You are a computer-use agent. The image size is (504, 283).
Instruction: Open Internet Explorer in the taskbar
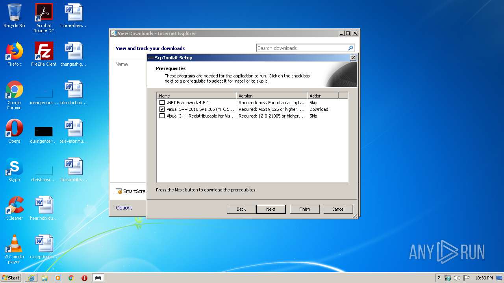click(x=31, y=278)
